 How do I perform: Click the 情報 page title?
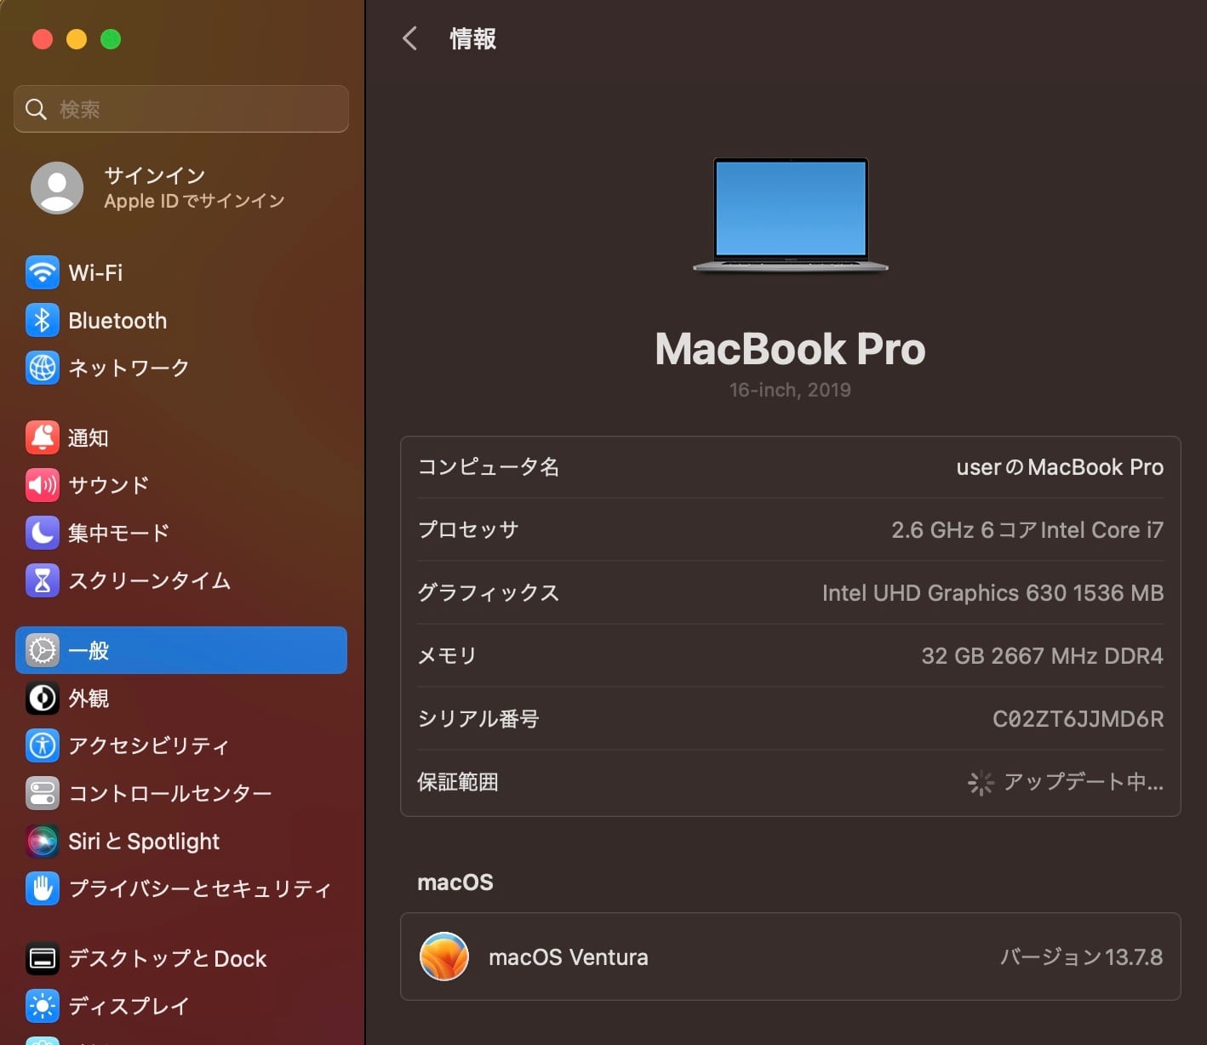tap(473, 38)
